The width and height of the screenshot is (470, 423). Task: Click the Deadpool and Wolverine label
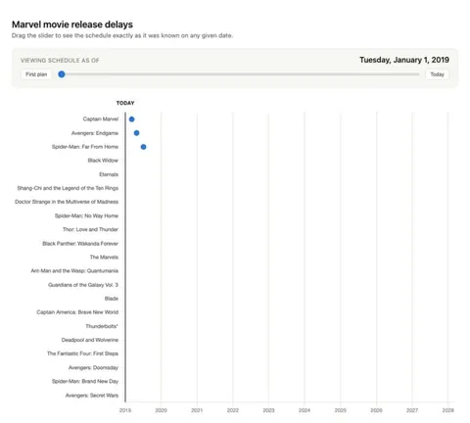click(90, 340)
